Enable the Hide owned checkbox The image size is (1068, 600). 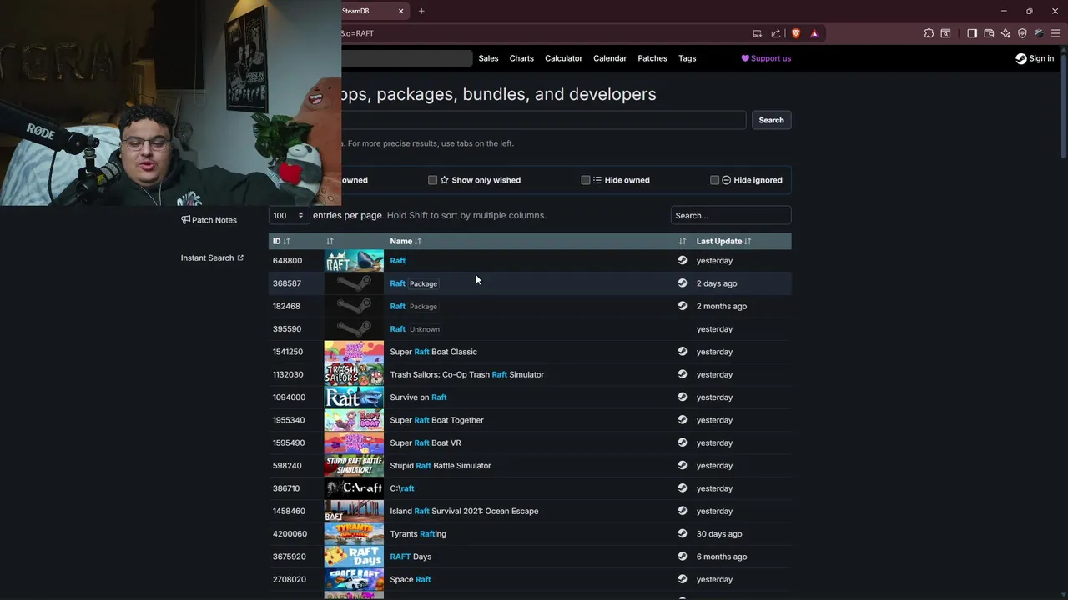click(x=586, y=180)
